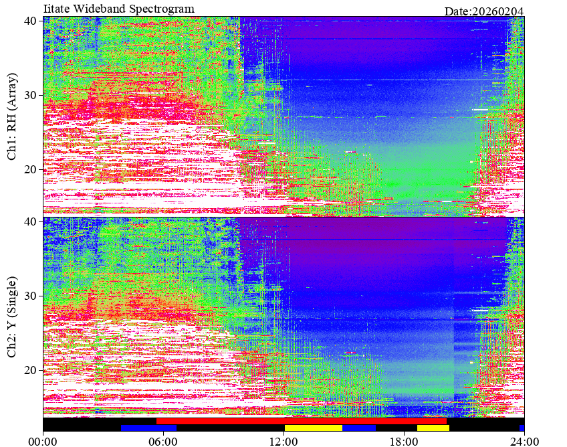Click the 06:00 time axis label
This screenshot has height=447, width=567.
163,442
